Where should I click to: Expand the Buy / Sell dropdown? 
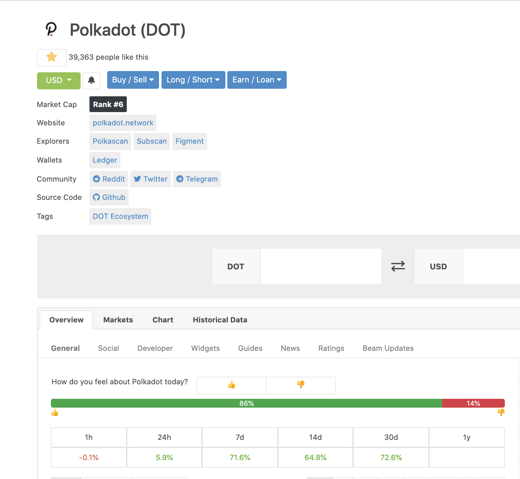click(133, 80)
